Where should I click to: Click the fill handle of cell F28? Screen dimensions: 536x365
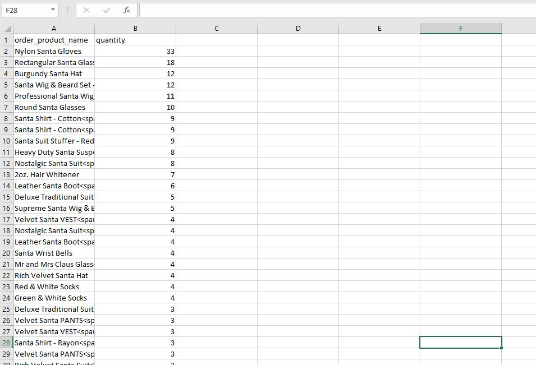pyautogui.click(x=501, y=348)
